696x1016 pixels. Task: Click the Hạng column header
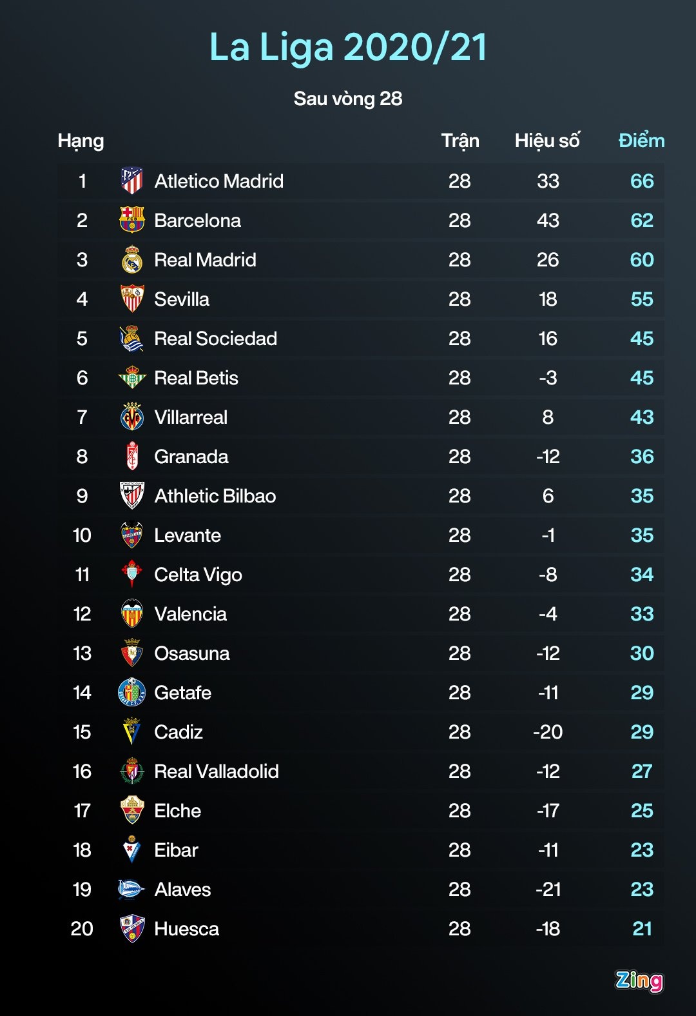pyautogui.click(x=81, y=141)
